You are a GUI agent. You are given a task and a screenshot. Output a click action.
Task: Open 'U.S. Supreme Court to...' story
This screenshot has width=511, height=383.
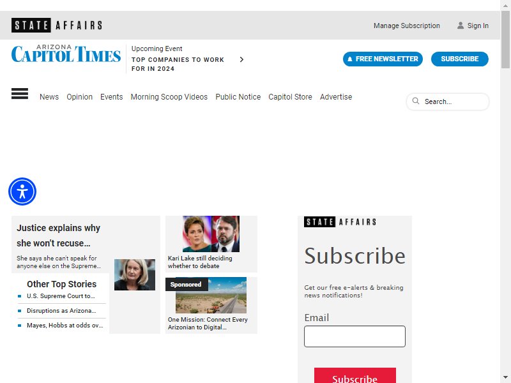(61, 296)
